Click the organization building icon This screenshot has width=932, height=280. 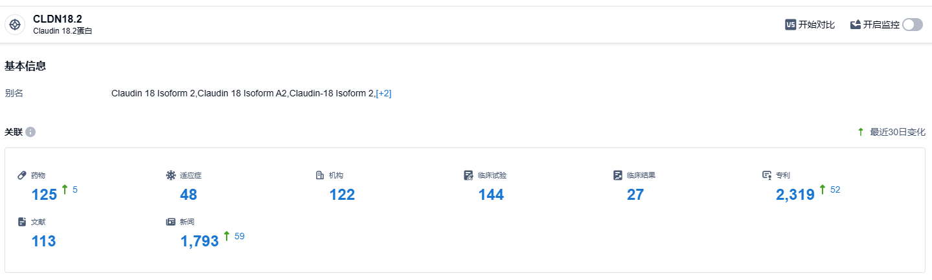pyautogui.click(x=319, y=175)
